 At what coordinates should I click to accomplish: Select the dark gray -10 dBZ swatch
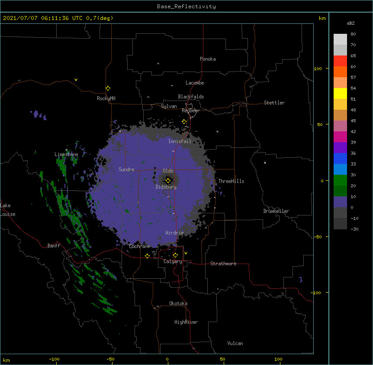[340, 224]
